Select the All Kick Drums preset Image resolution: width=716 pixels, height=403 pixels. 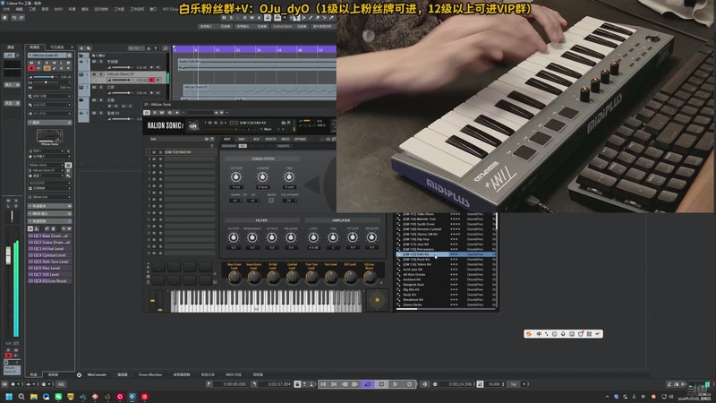pyautogui.click(x=446, y=274)
